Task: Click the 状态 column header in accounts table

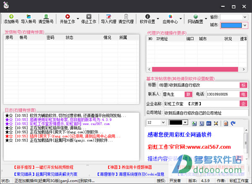Action: pyautogui.click(x=69, y=37)
